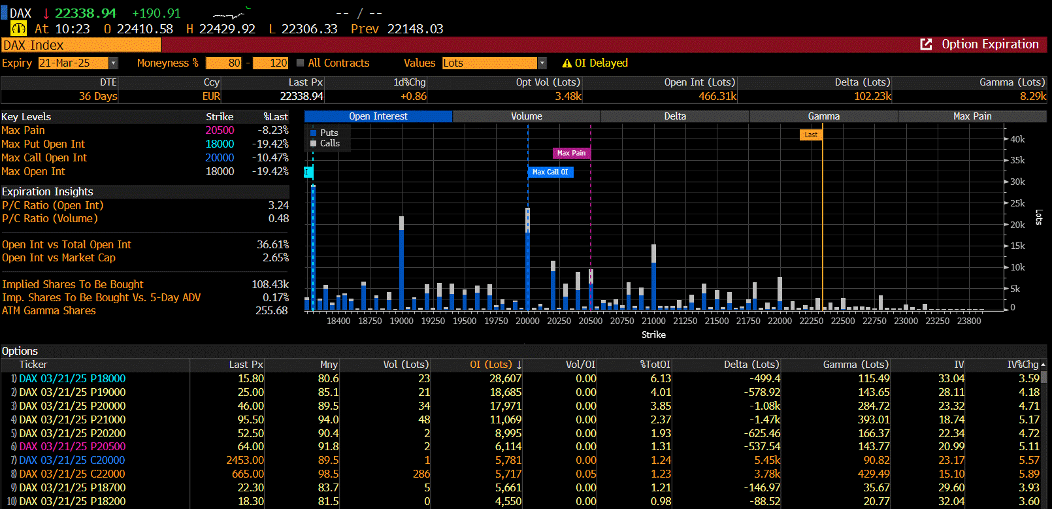Click the blue Puts legend square
Screen dimensions: 1052x509
click(x=313, y=133)
